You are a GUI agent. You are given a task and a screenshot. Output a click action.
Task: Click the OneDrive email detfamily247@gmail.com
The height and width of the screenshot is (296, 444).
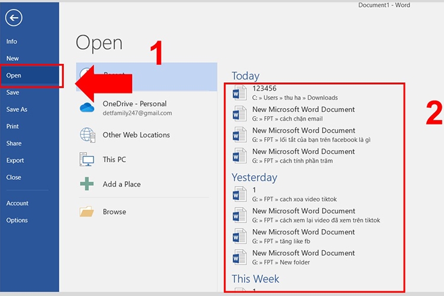(137, 113)
